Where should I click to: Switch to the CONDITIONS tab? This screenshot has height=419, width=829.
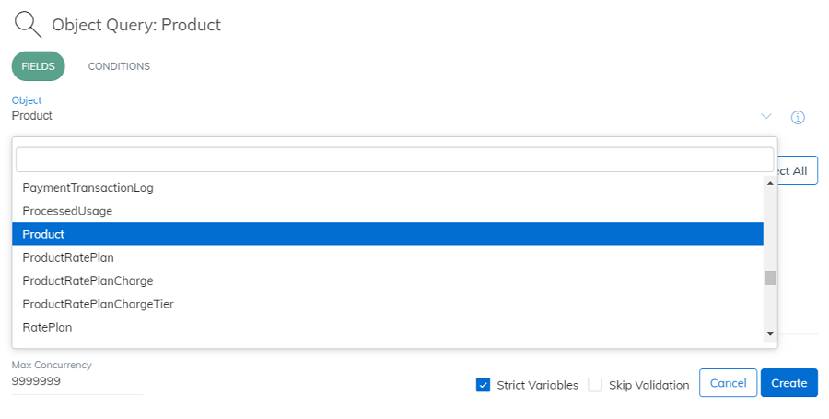tap(119, 66)
